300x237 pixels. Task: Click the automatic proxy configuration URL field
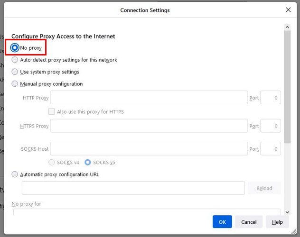(x=133, y=188)
